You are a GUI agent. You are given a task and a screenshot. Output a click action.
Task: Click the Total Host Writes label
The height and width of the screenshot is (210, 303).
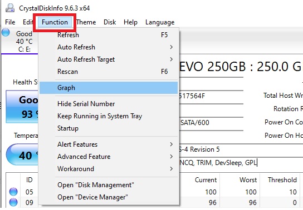tap(283, 96)
